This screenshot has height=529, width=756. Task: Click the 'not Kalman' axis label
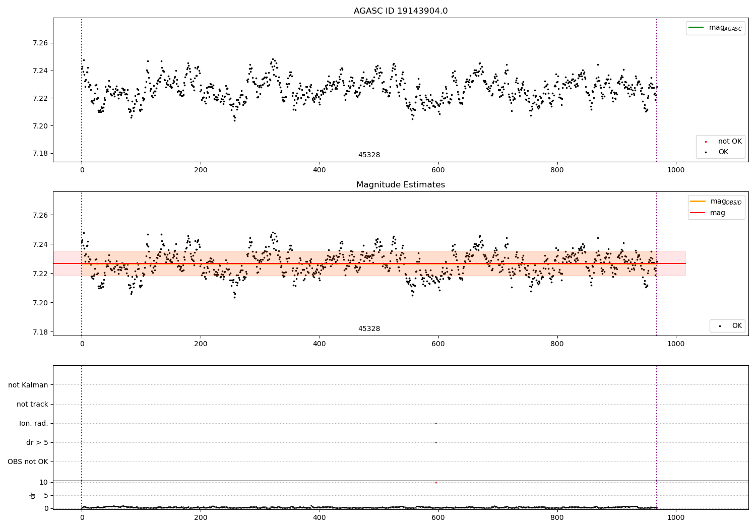(28, 385)
